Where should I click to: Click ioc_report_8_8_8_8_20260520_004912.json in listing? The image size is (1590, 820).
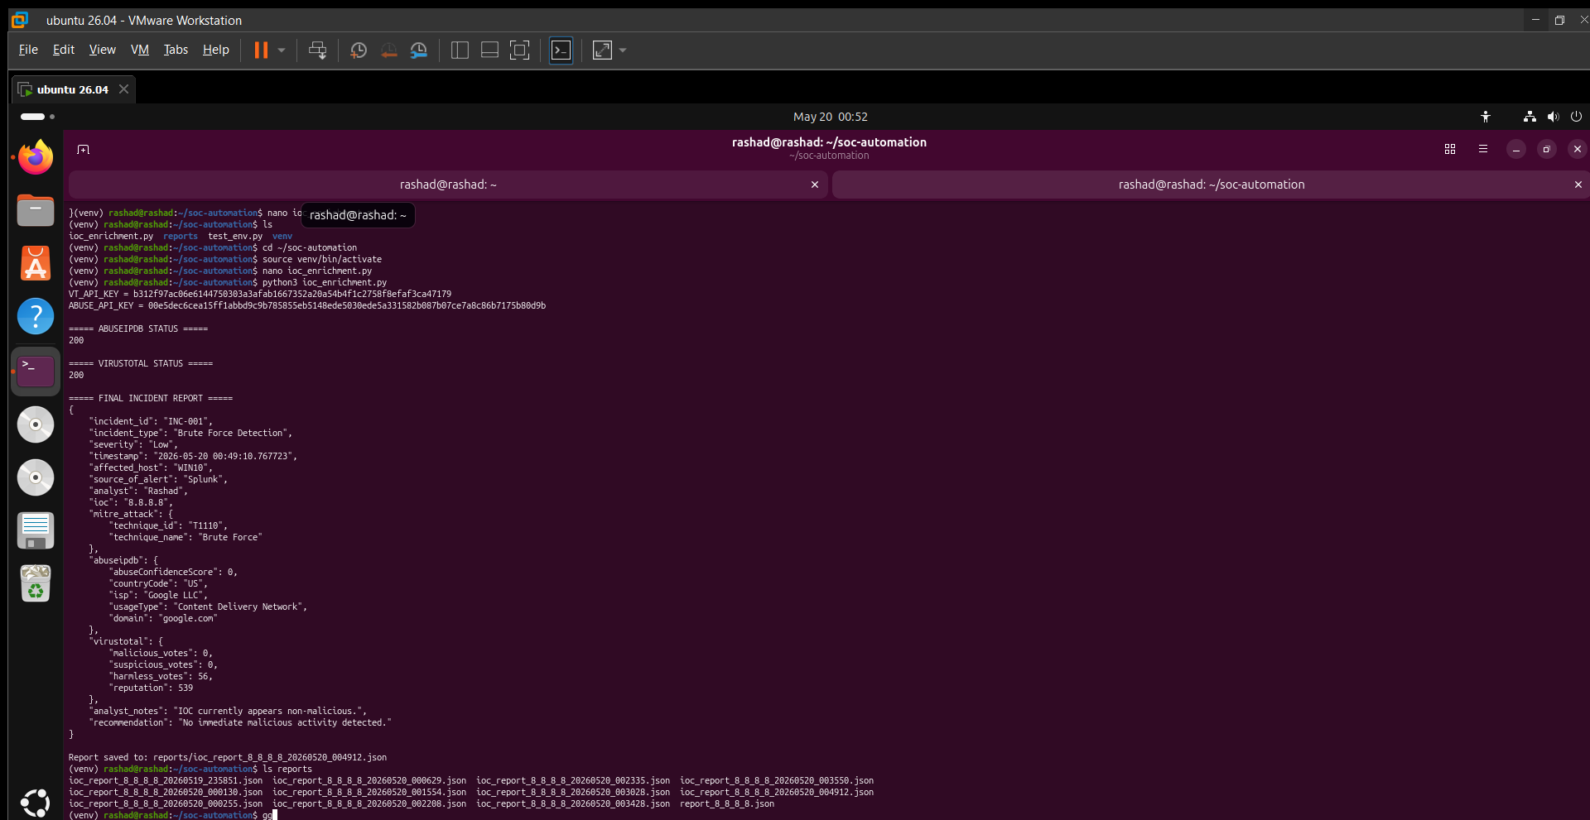777,792
